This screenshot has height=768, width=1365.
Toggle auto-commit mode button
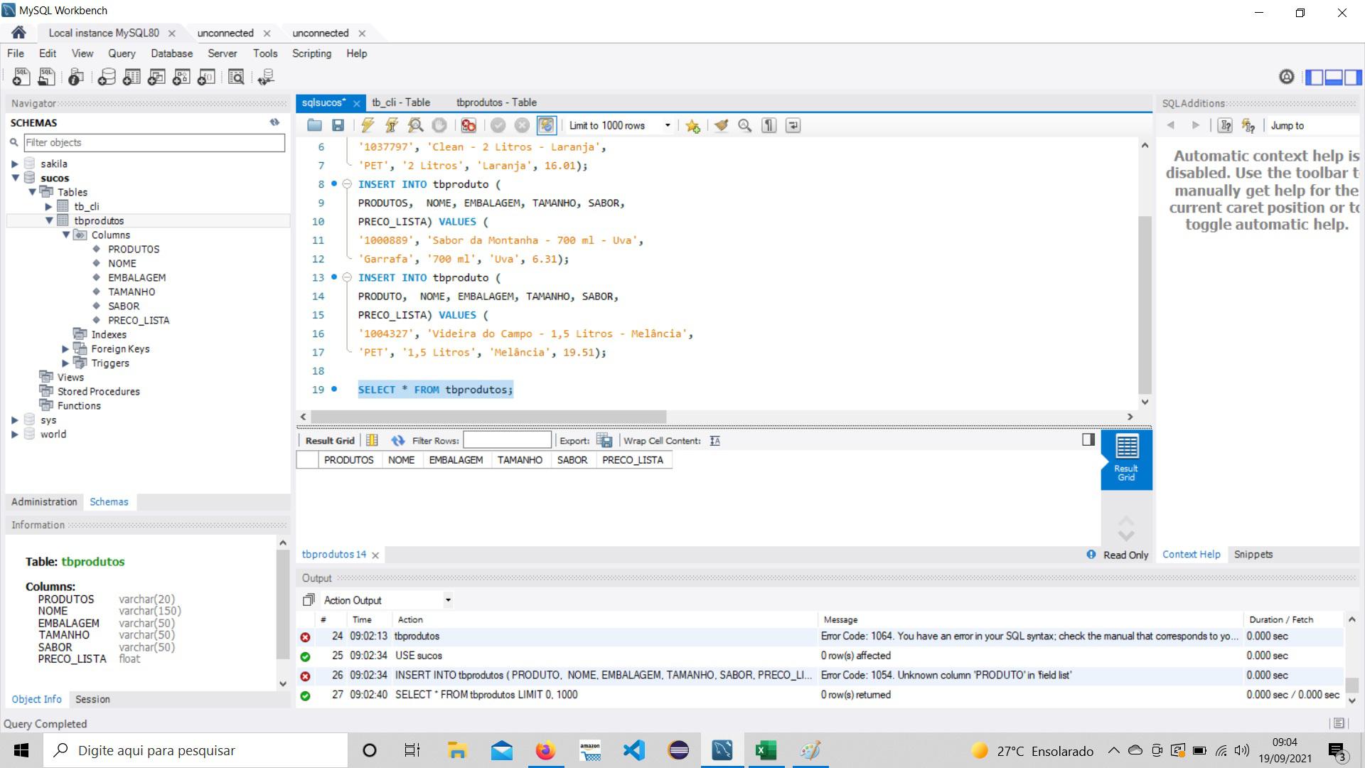546,126
